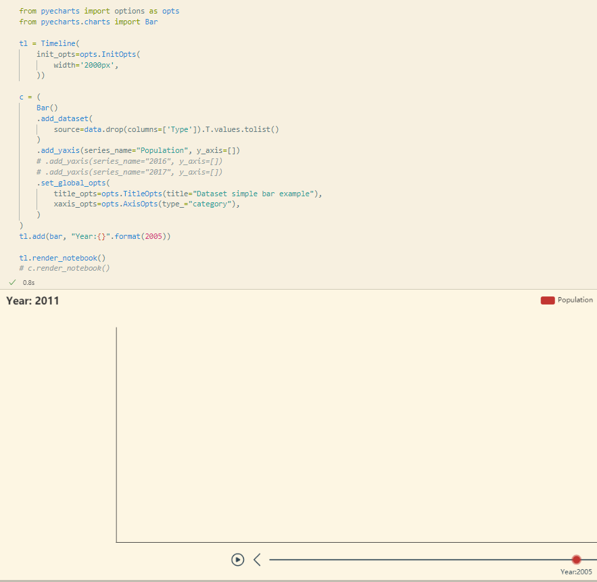Click the tl.render_notebook() line
The height and width of the screenshot is (582, 597).
(x=61, y=258)
